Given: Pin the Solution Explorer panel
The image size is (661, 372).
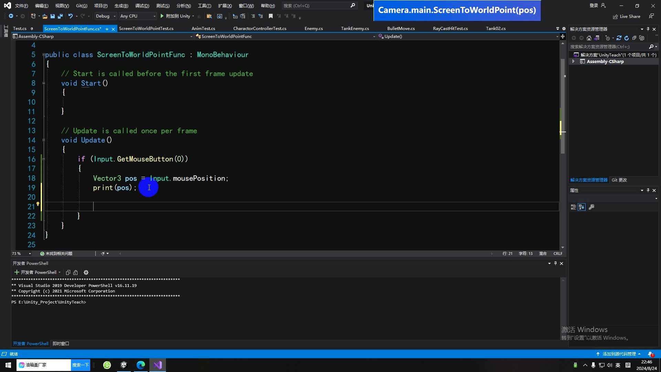Looking at the screenshot, I should tap(648, 29).
